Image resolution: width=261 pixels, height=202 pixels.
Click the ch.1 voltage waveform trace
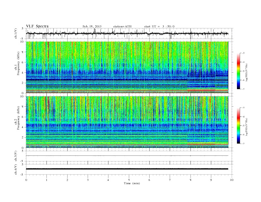click(x=127, y=33)
